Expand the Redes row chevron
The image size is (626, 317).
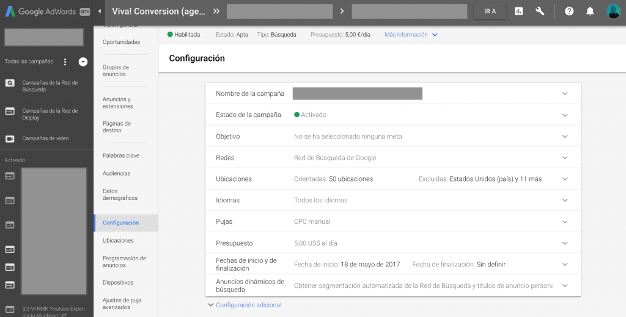565,158
